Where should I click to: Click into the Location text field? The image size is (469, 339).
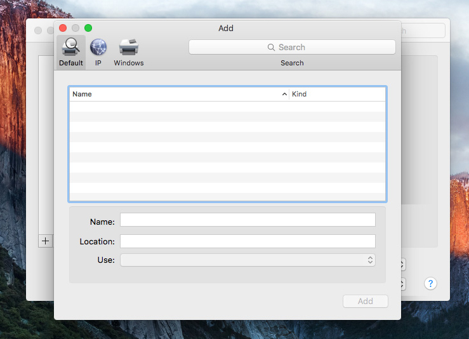click(248, 241)
